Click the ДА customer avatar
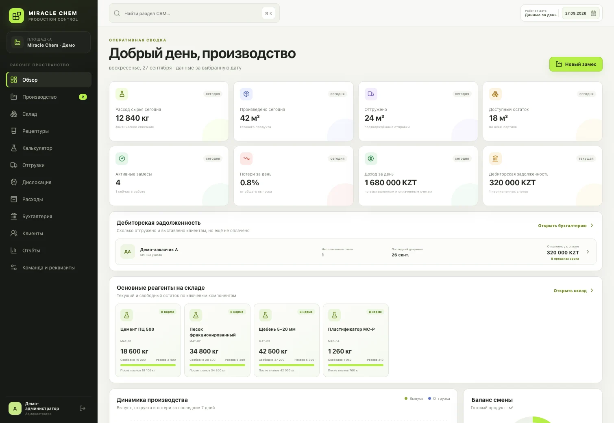The width and height of the screenshot is (614, 423). (128, 252)
